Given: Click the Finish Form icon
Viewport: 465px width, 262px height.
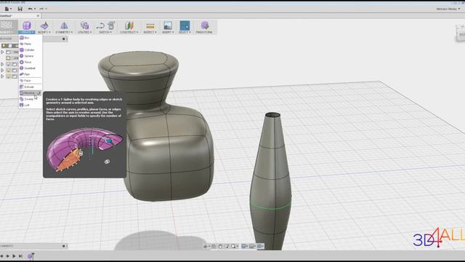Looking at the screenshot, I should click(x=204, y=25).
